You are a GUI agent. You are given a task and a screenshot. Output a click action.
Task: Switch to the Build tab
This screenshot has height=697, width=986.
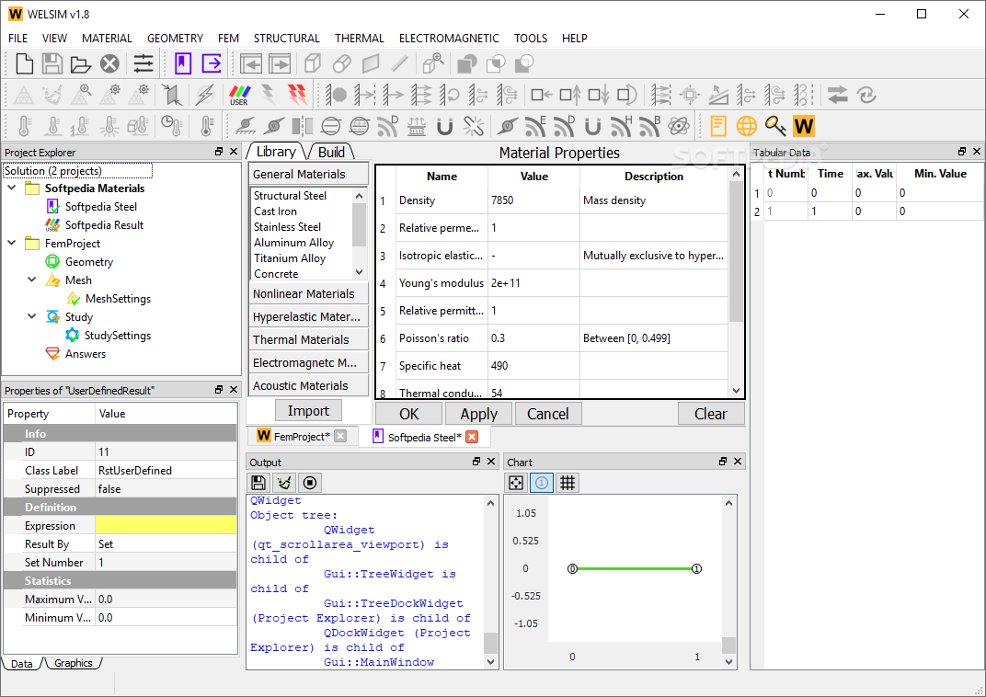click(x=331, y=152)
